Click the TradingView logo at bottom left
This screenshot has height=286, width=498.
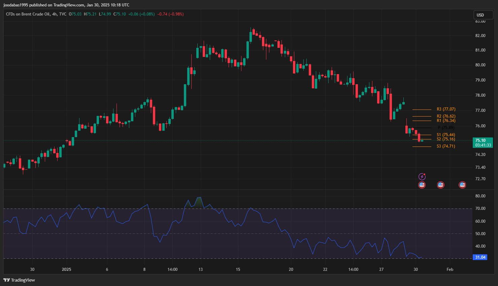coord(19,280)
